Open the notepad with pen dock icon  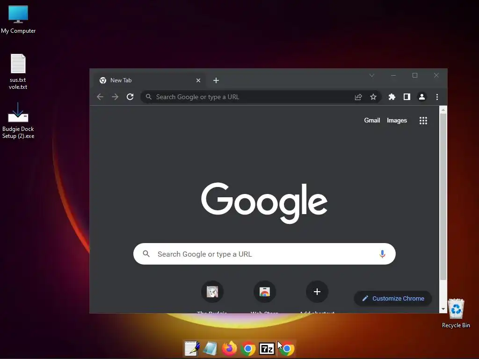tap(192, 348)
